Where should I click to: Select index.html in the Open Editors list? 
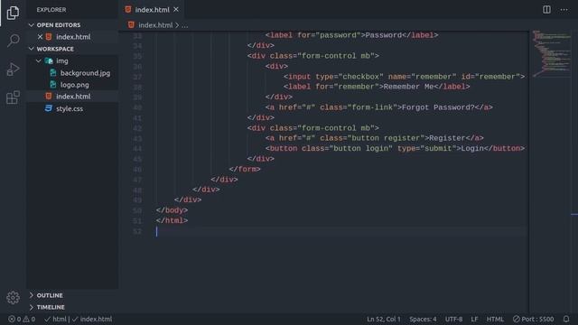pos(73,37)
